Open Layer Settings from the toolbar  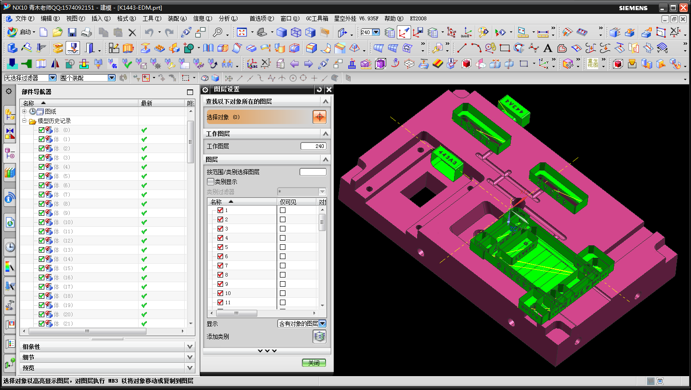389,32
